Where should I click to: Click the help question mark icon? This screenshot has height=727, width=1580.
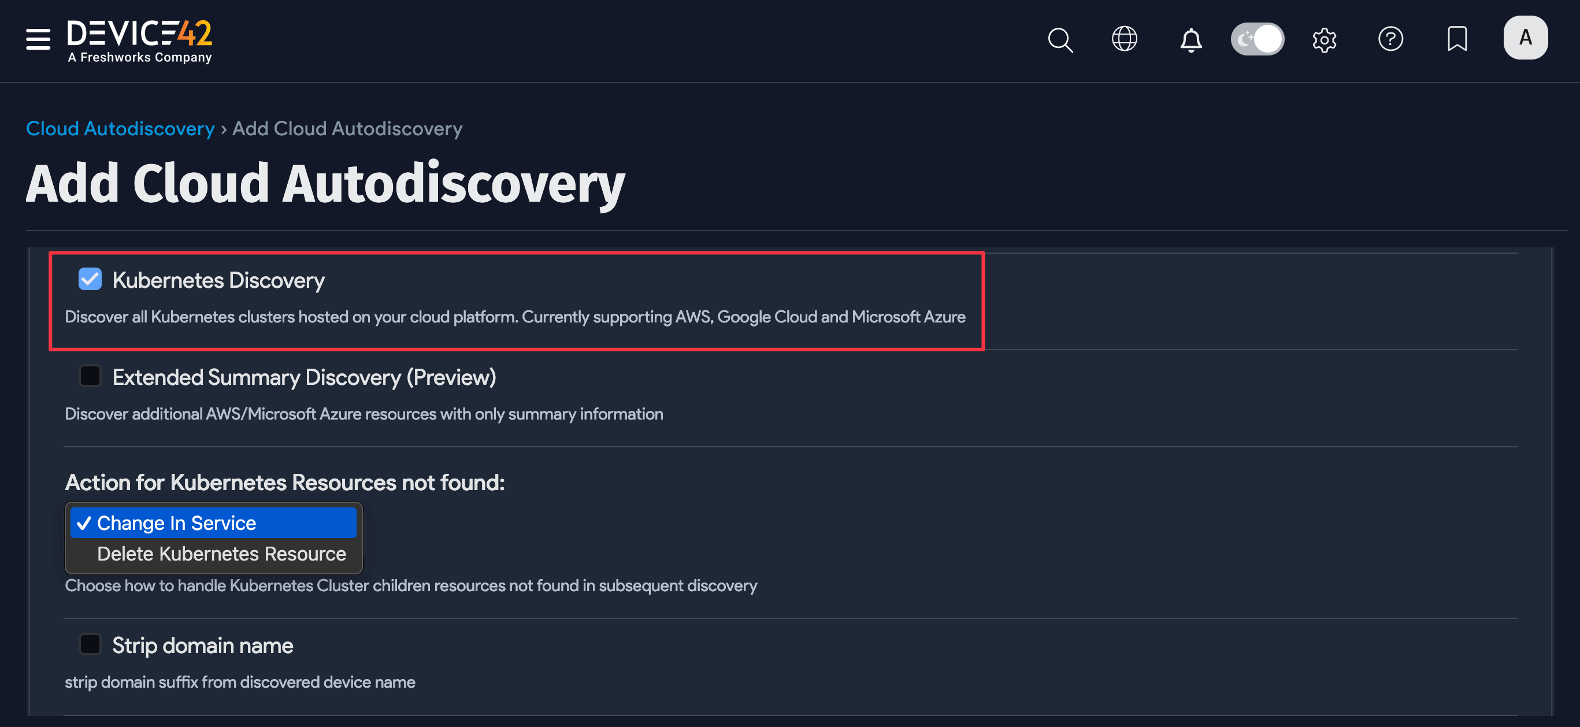pos(1391,39)
